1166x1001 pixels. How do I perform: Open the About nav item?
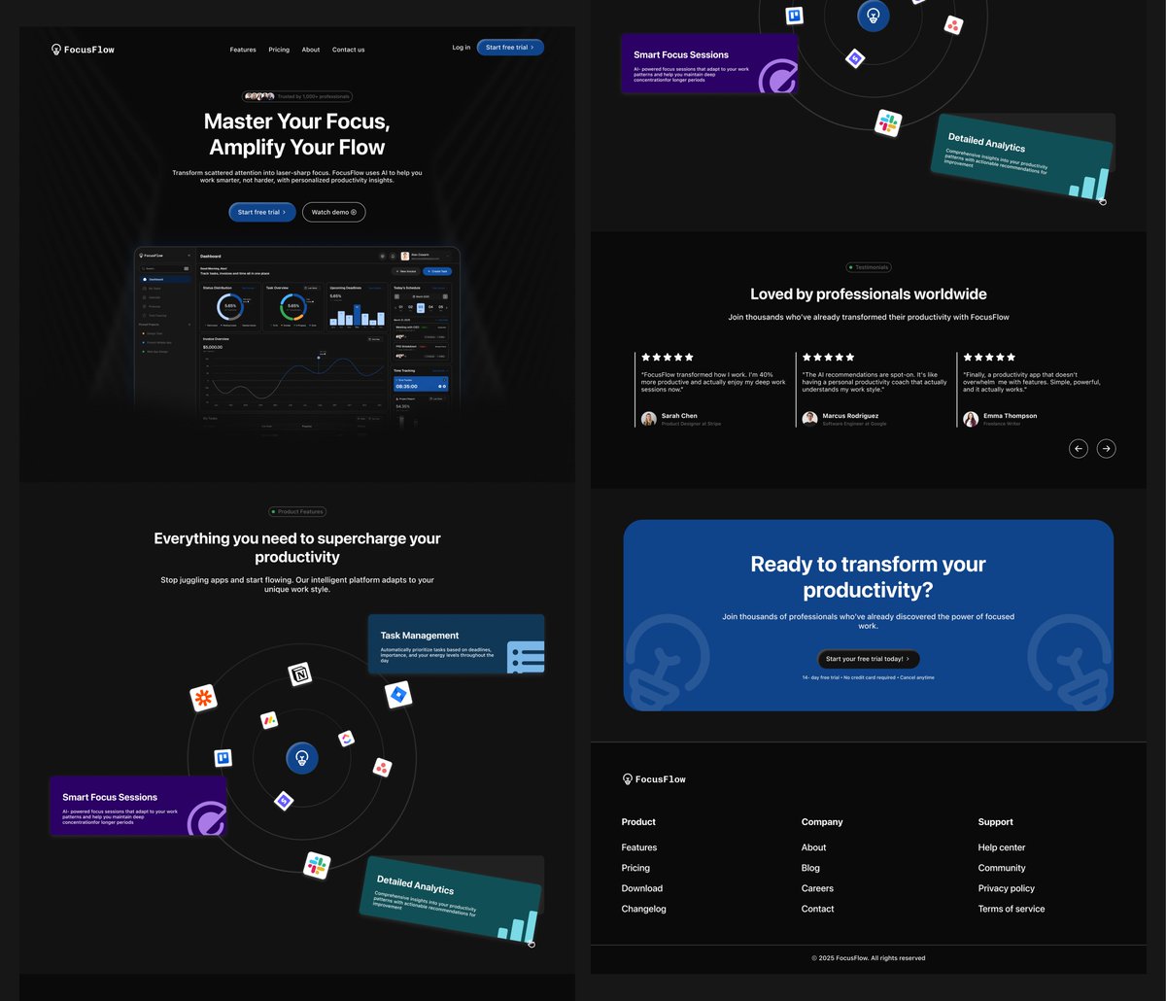[311, 50]
